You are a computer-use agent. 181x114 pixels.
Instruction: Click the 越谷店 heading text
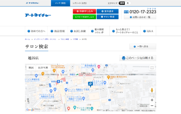[33, 58]
